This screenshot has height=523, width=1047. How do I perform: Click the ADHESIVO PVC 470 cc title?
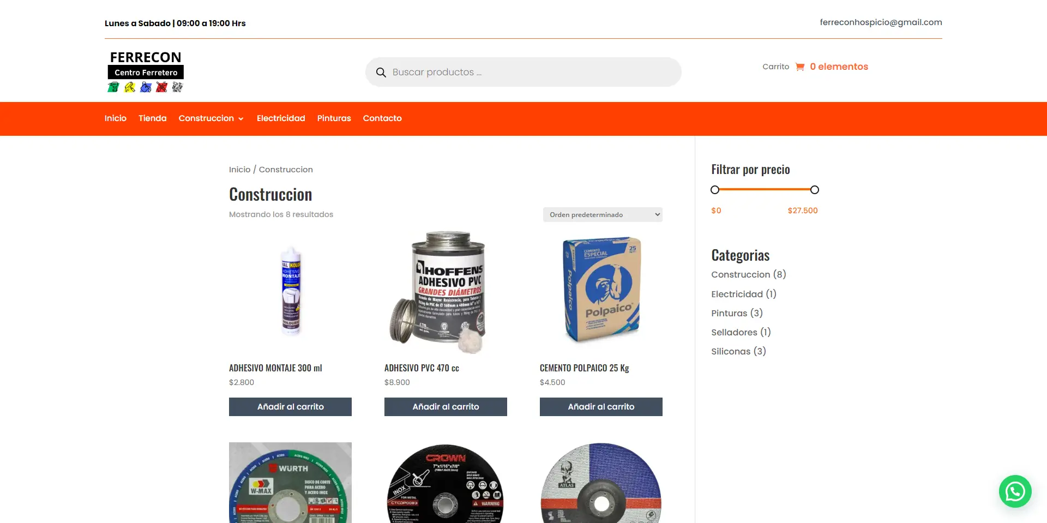point(422,368)
